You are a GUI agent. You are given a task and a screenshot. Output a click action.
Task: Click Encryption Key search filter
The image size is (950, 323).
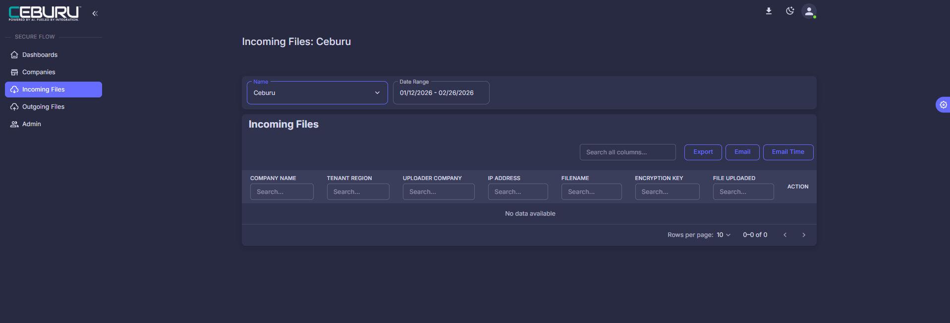pyautogui.click(x=668, y=192)
